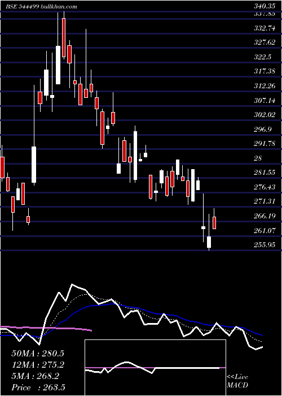282x396 pixels.
Task: Click the <<Live MACD label
Action: coord(237,381)
